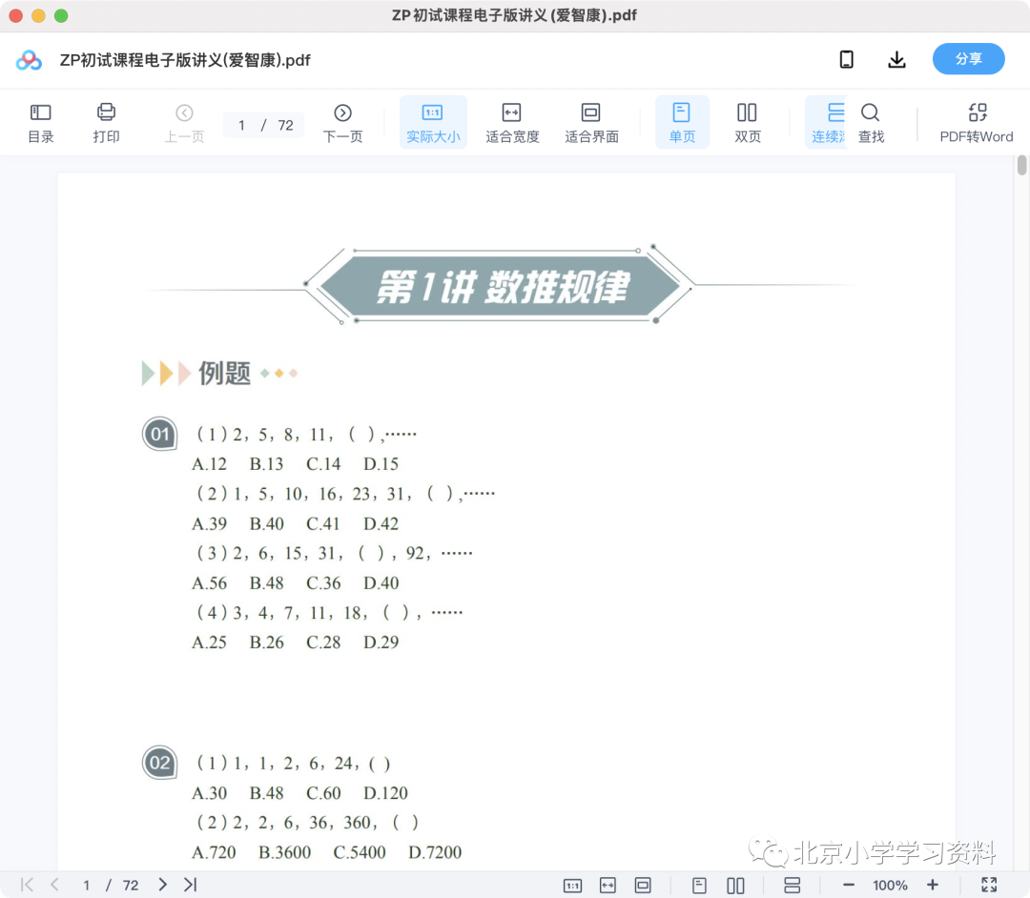Switch to 双页 double page layout
This screenshot has width=1030, height=898.
coord(747,123)
